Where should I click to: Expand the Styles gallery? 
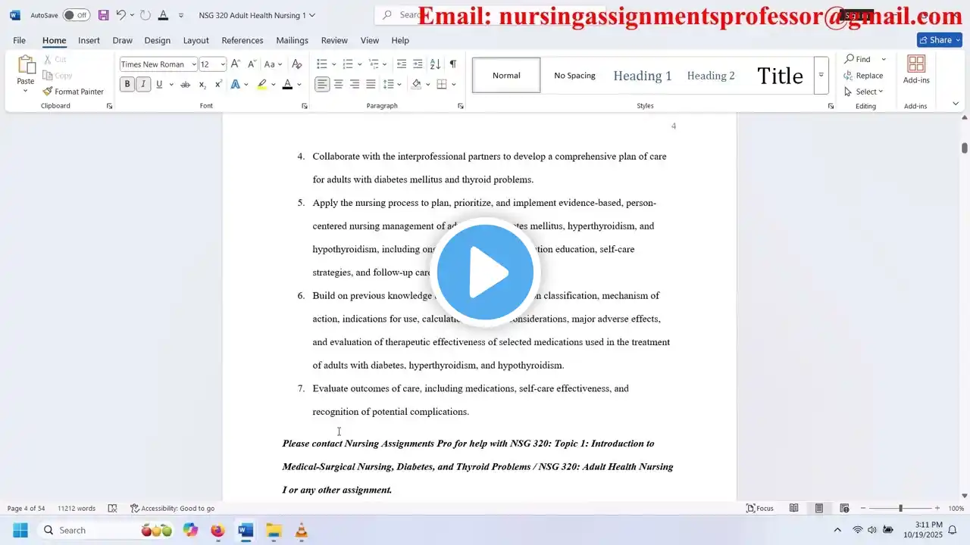821,76
